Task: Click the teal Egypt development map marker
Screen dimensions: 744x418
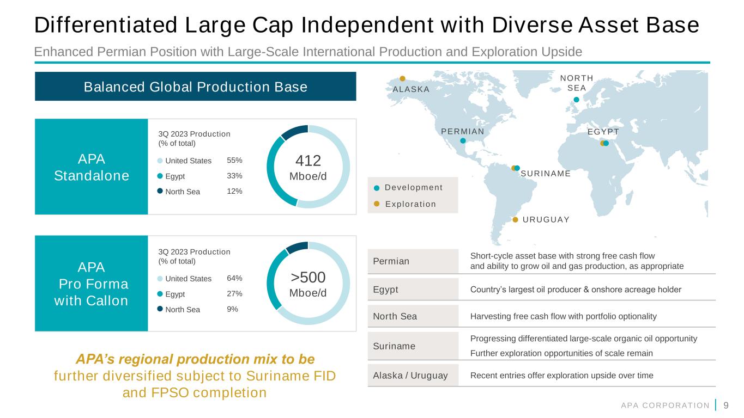Action: 606,144
